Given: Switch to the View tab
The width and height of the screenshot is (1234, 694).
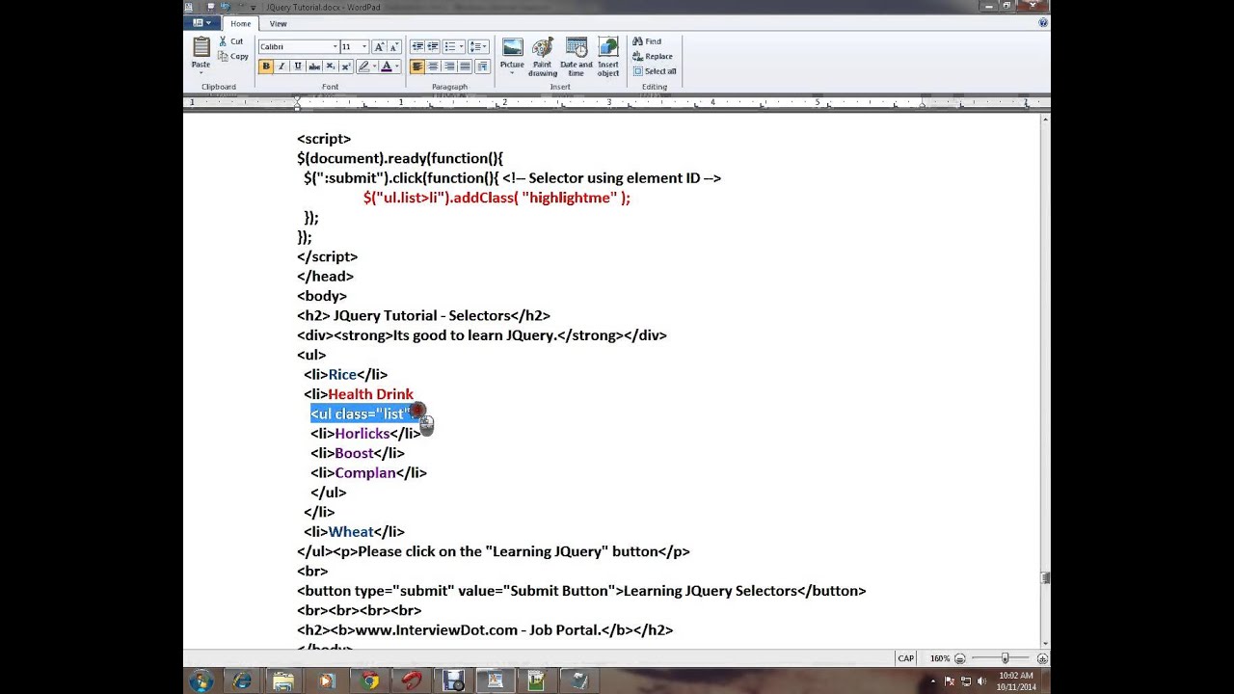Looking at the screenshot, I should (278, 23).
